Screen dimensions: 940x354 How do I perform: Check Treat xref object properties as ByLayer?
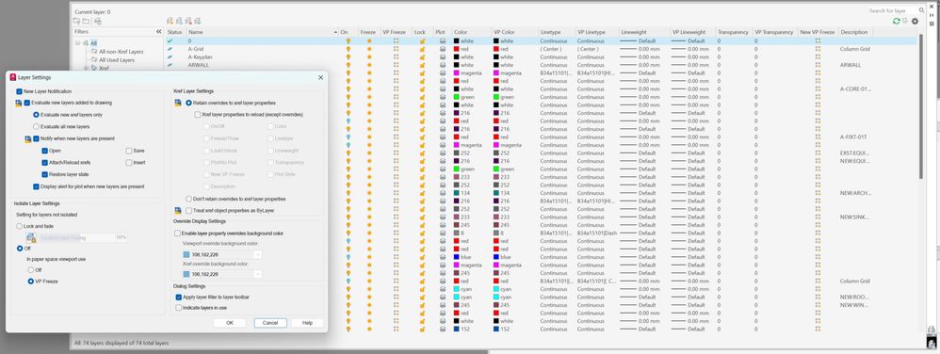tap(188, 211)
